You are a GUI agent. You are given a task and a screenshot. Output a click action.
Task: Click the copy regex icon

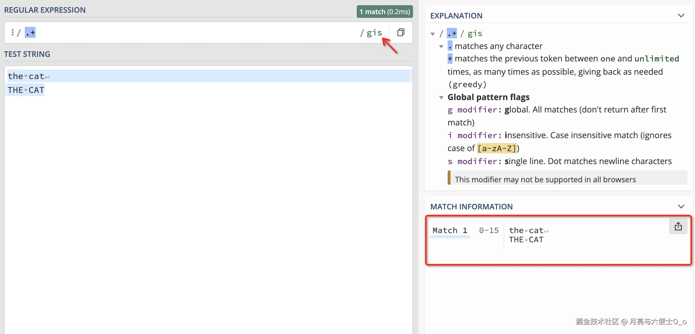tap(401, 32)
